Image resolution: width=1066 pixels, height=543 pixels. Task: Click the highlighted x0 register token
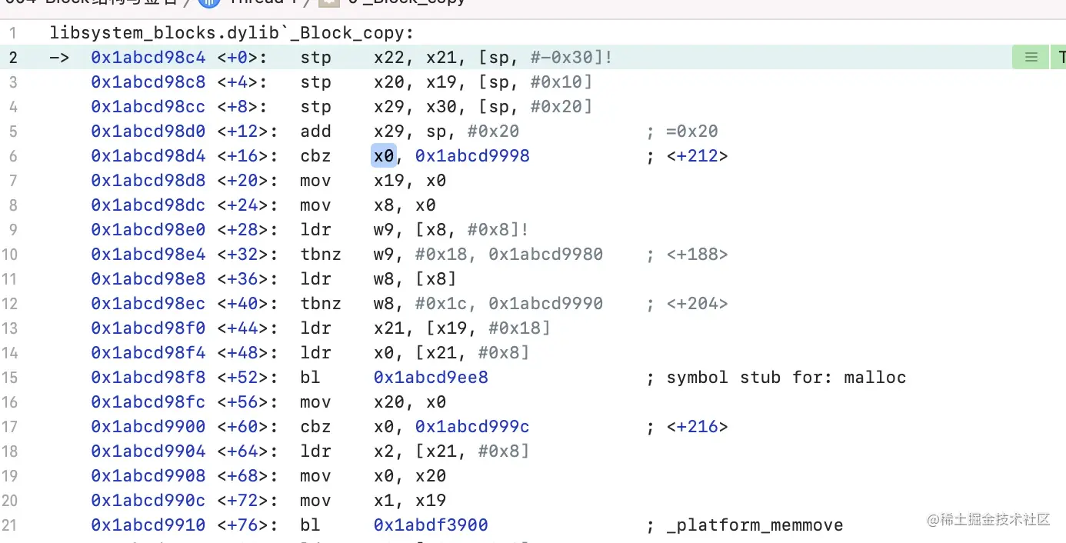[x=384, y=156]
